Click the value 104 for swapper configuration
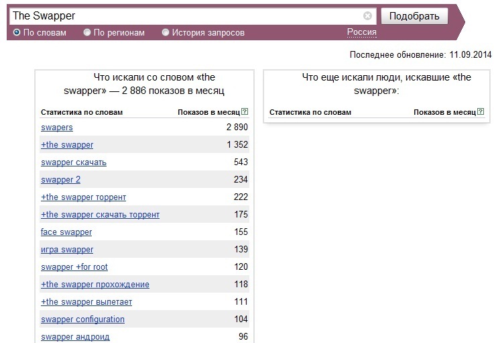Viewport: 494px width, 343px height. pos(241,319)
